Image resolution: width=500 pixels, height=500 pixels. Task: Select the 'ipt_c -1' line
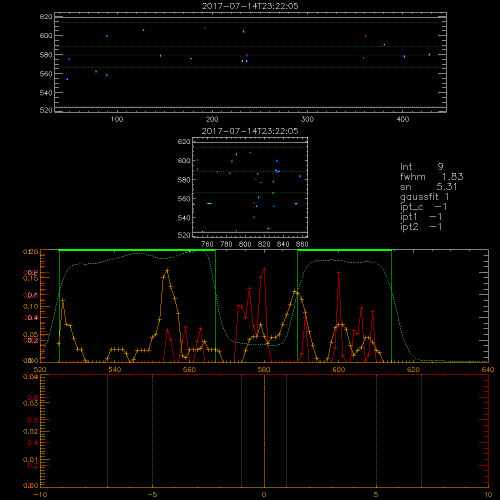pyautogui.click(x=423, y=207)
